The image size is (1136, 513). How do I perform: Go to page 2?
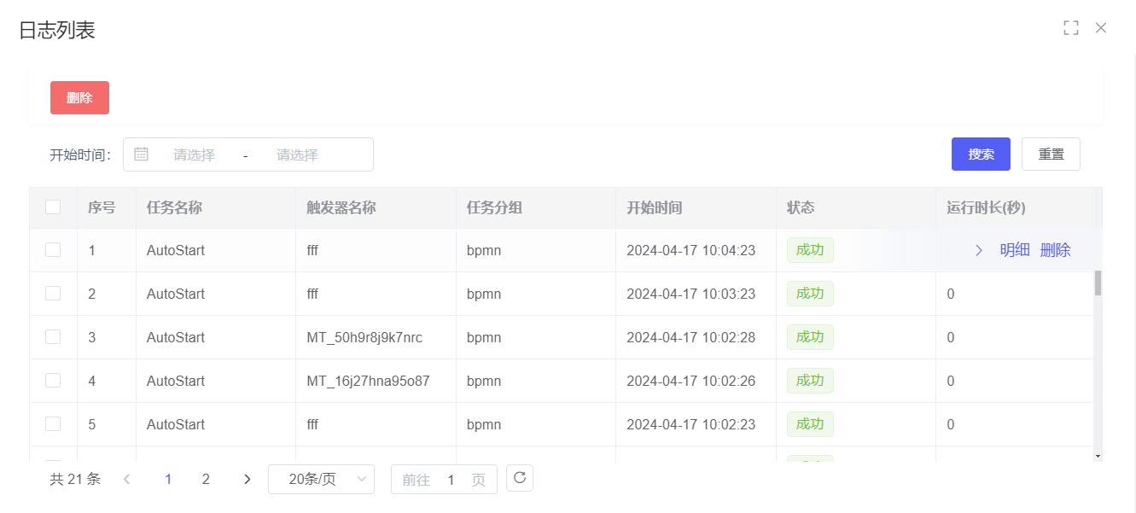206,480
